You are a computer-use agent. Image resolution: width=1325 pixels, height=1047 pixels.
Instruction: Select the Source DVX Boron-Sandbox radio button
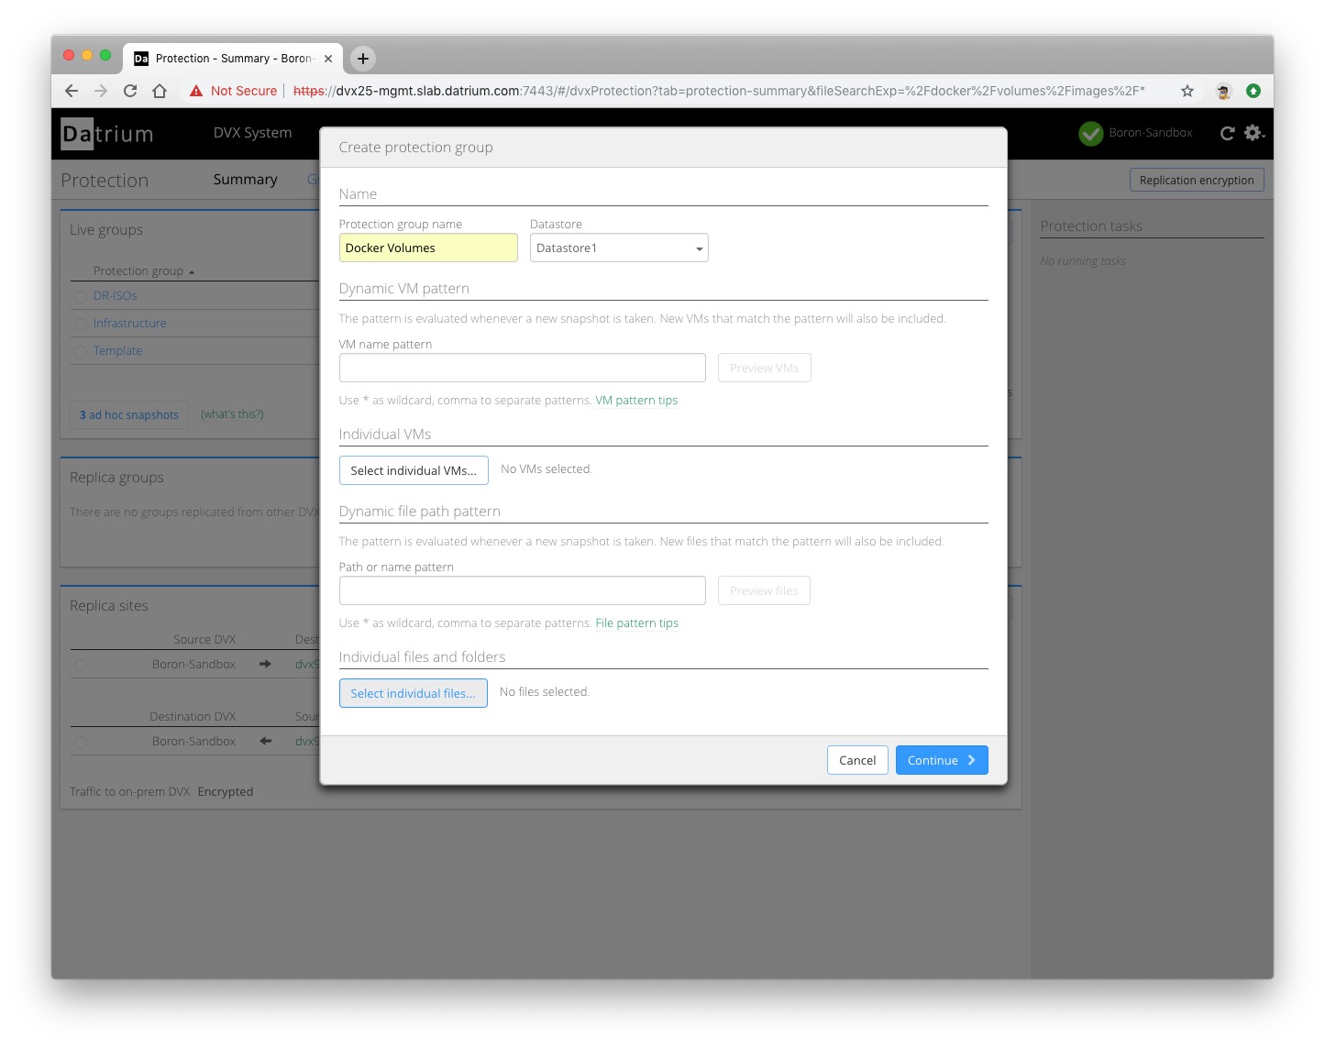point(81,666)
